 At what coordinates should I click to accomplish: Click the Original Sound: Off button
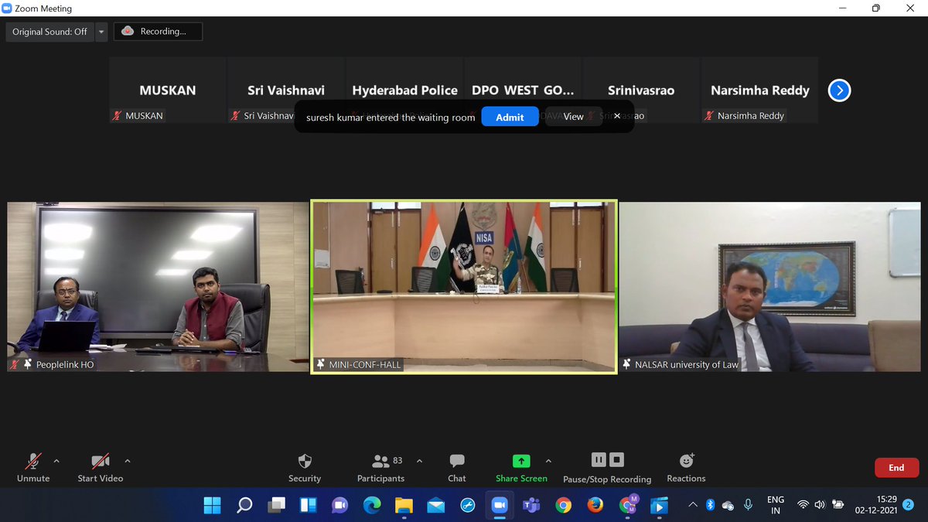[x=50, y=32]
